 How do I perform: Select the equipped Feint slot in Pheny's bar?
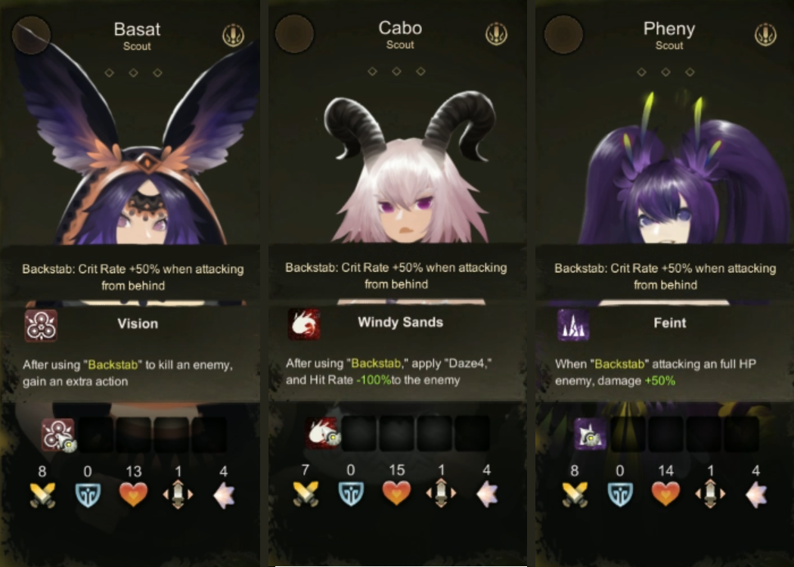click(x=591, y=434)
